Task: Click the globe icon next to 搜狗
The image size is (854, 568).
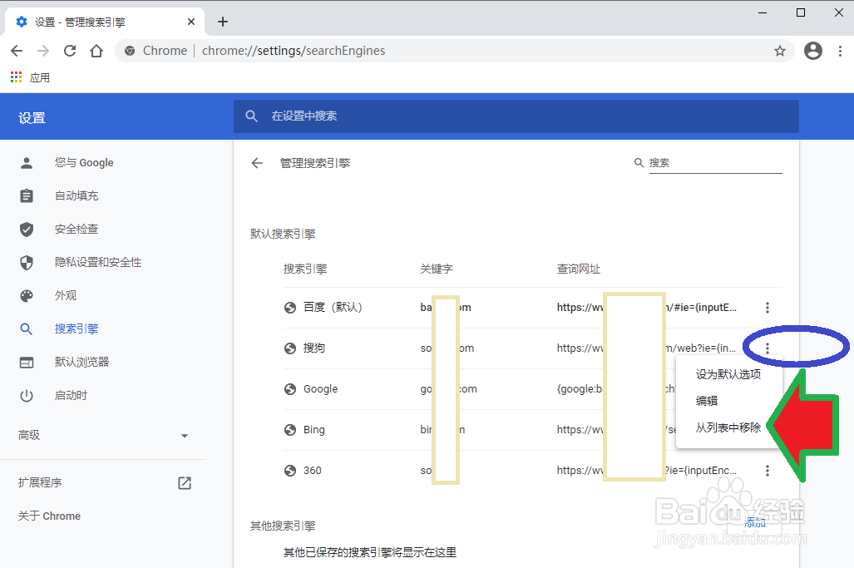Action: click(290, 348)
